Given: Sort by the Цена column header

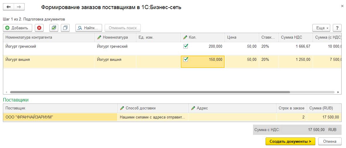Looking at the screenshot, I should point(232,37).
